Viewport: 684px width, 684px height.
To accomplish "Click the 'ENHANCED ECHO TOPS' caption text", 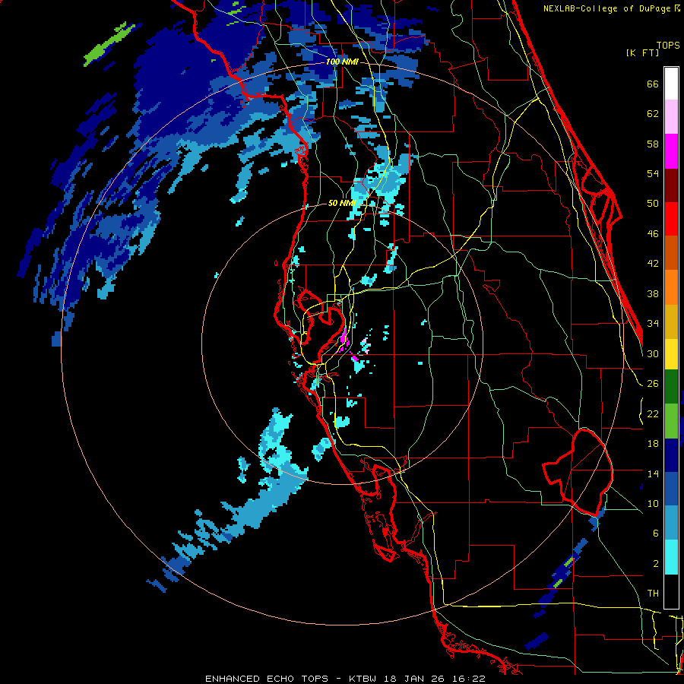I will [x=267, y=679].
